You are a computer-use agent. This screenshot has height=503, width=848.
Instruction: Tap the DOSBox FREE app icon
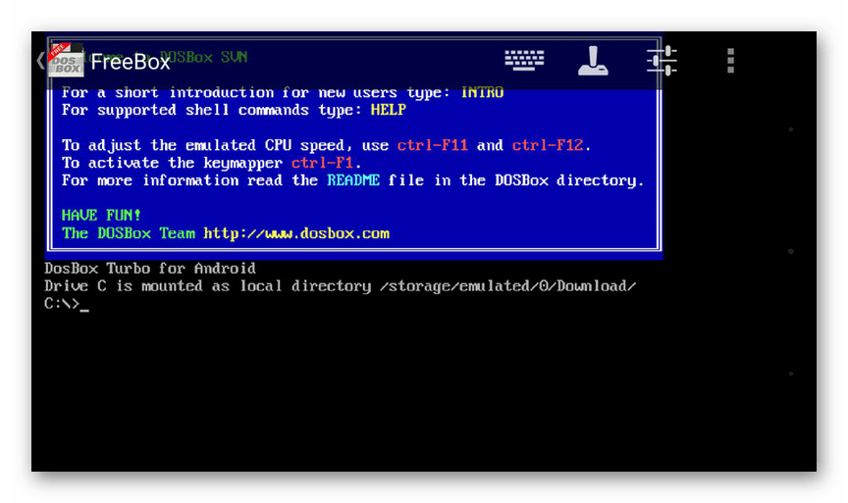pos(66,60)
